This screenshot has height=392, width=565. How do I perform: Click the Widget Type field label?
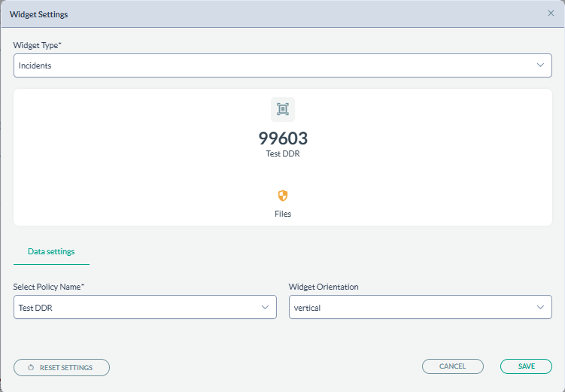pos(38,46)
